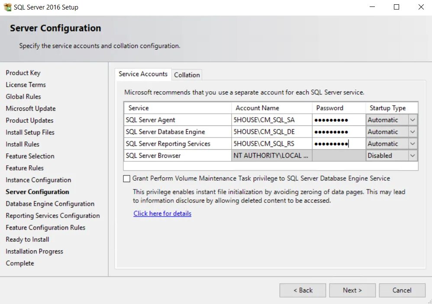Select NT AUTHORITY\LOCAL account cell for Browser
The image size is (432, 304).
272,155
